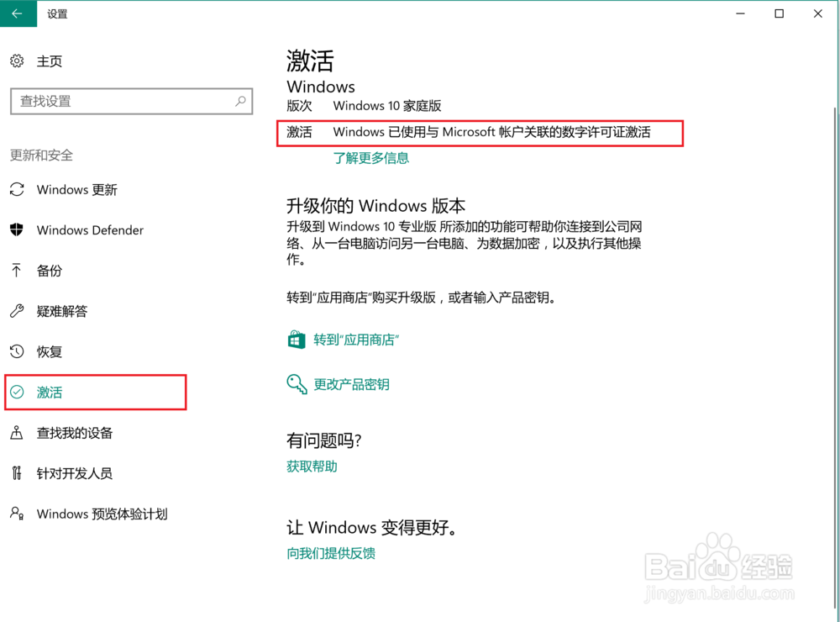Click the activation status text about 数字许可证

click(491, 132)
